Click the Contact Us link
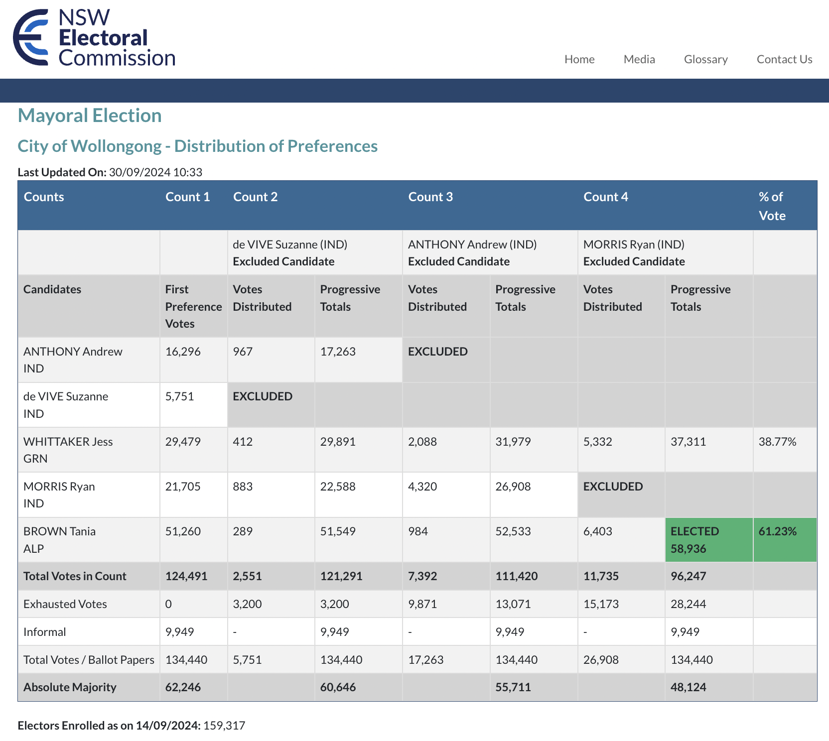This screenshot has height=741, width=829. tap(784, 59)
